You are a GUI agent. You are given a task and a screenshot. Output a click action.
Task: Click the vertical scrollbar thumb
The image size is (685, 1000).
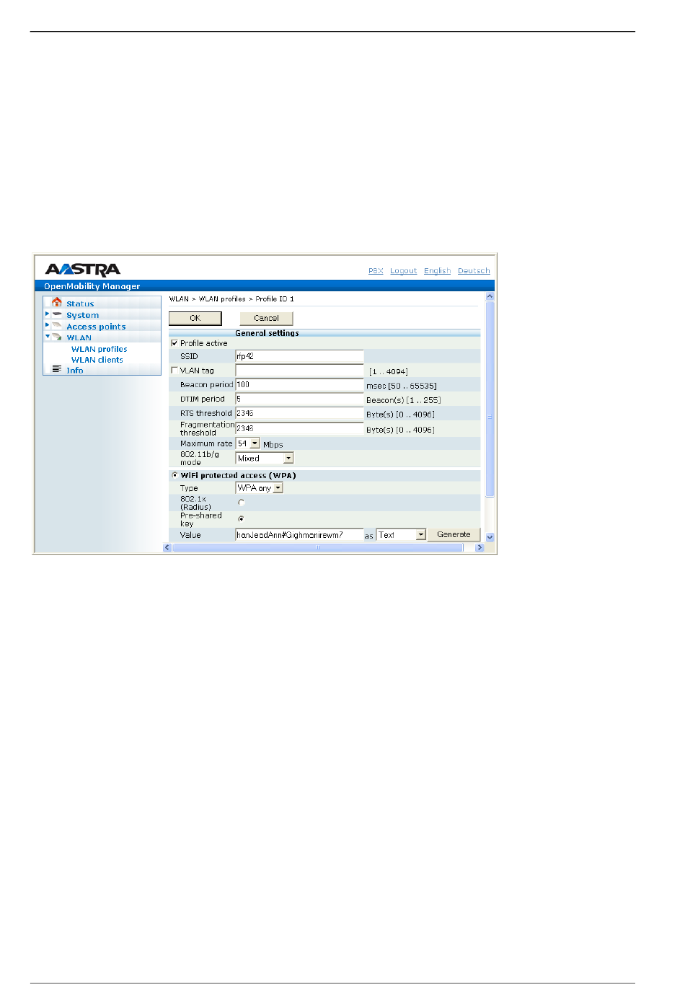(x=490, y=400)
